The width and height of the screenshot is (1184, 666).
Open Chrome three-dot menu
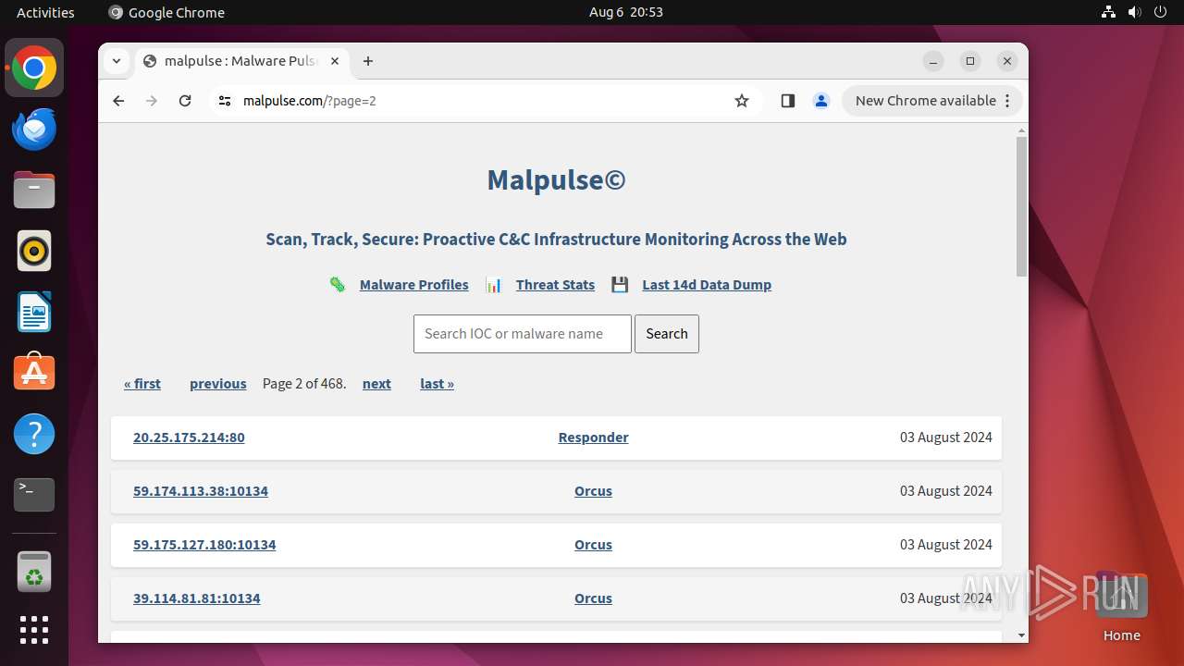click(1007, 101)
